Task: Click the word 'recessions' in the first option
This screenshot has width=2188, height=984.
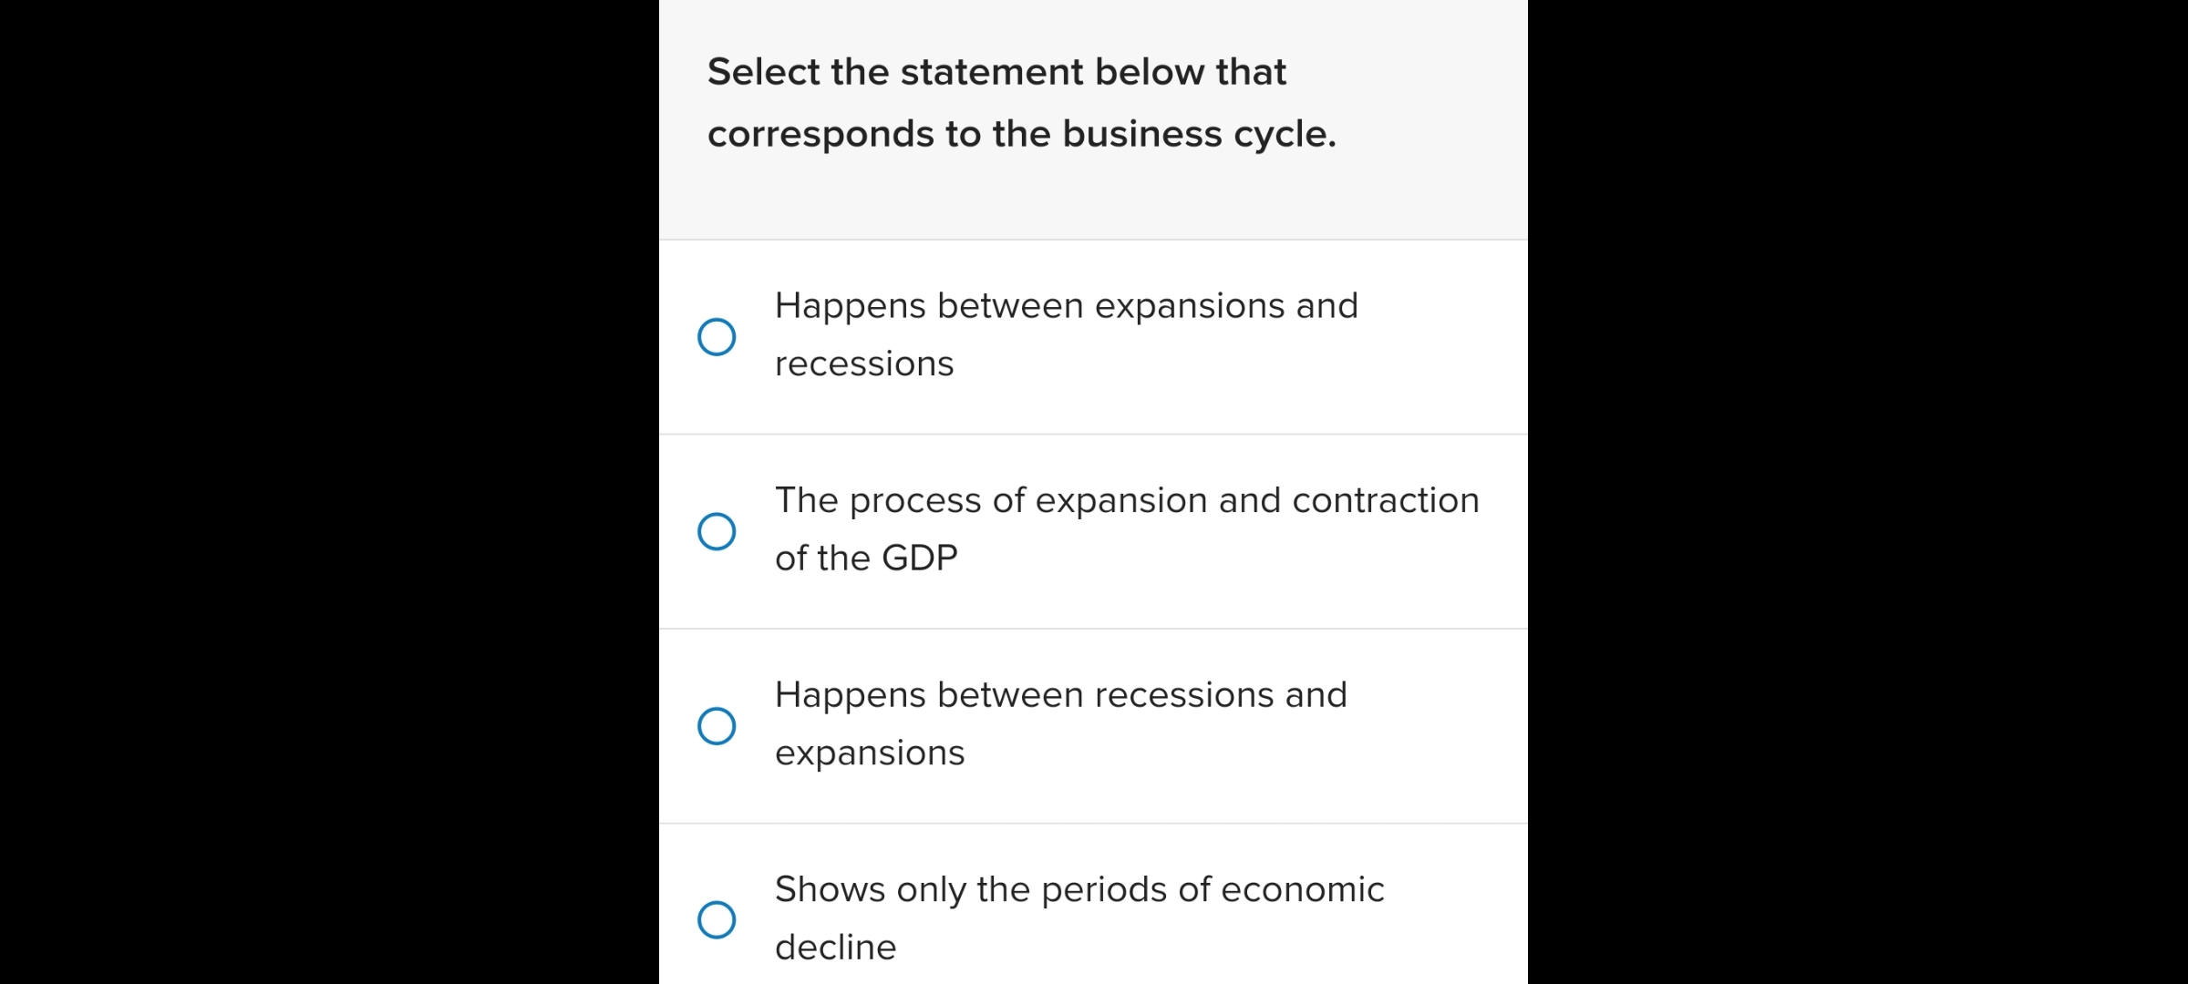Action: [862, 363]
